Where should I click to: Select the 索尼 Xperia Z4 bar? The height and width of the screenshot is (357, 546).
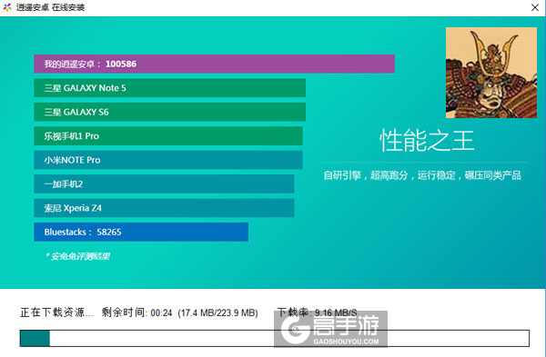[164, 208]
